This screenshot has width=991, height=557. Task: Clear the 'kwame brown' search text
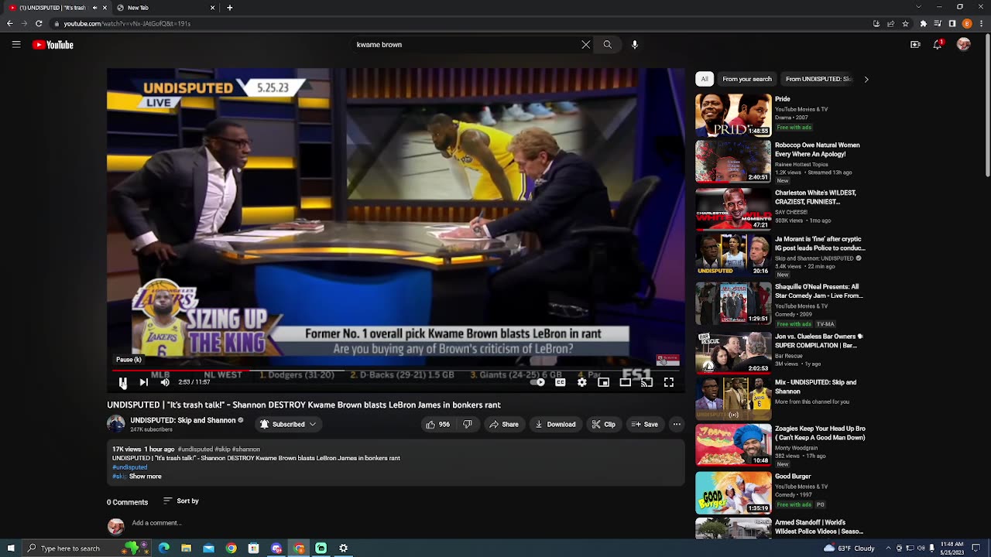(586, 45)
